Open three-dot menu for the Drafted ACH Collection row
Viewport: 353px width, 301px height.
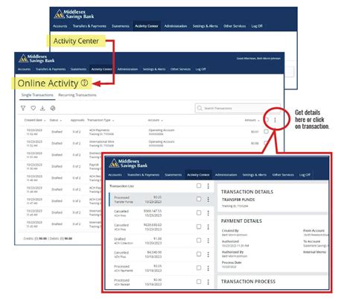click(x=208, y=241)
